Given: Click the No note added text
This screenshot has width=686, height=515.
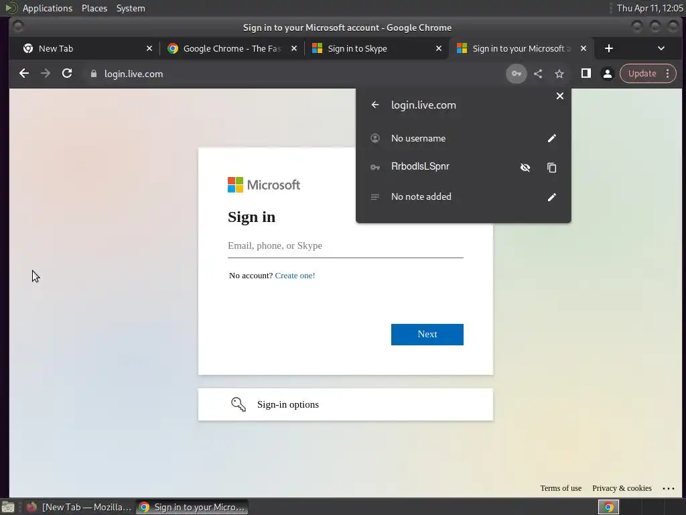Looking at the screenshot, I should [x=421, y=196].
